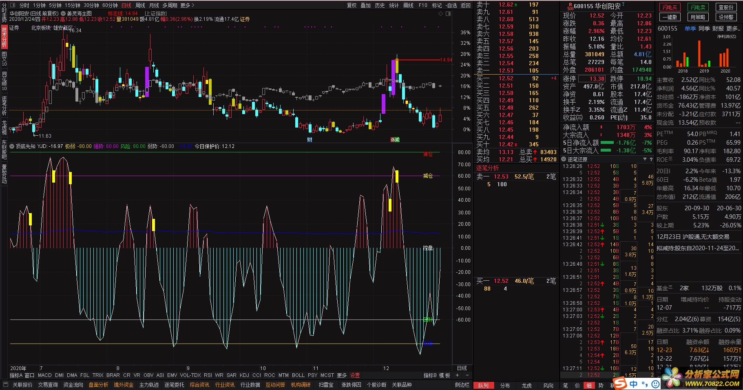Click the 用策略 button
Image resolution: width=743 pixels, height=390 pixels.
pos(698,17)
